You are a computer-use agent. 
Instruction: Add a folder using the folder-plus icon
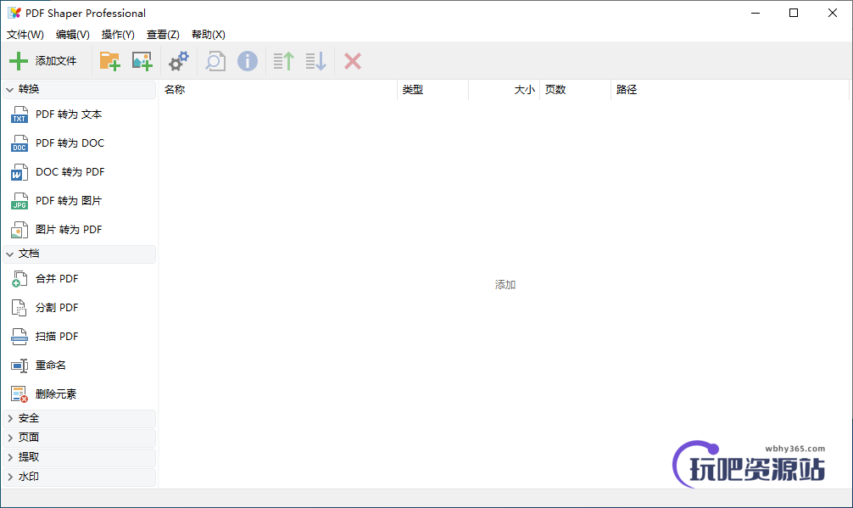109,61
